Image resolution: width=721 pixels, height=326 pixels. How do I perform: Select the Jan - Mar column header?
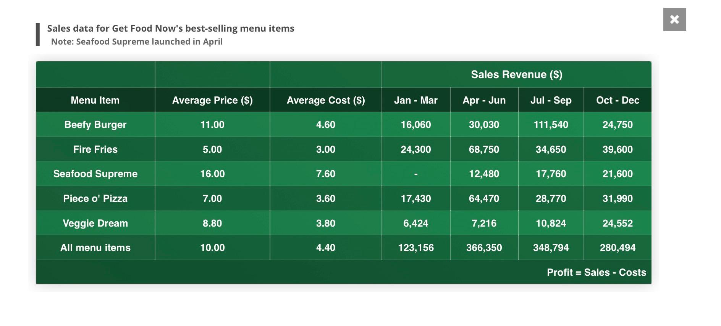click(416, 100)
